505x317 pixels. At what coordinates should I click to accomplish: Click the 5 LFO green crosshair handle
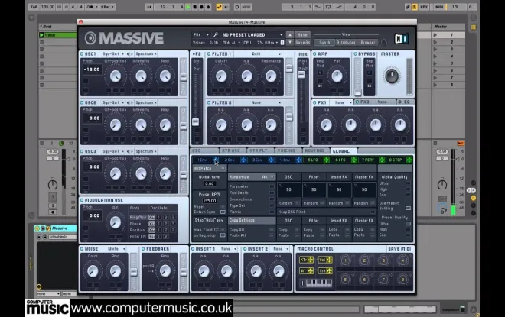point(326,160)
